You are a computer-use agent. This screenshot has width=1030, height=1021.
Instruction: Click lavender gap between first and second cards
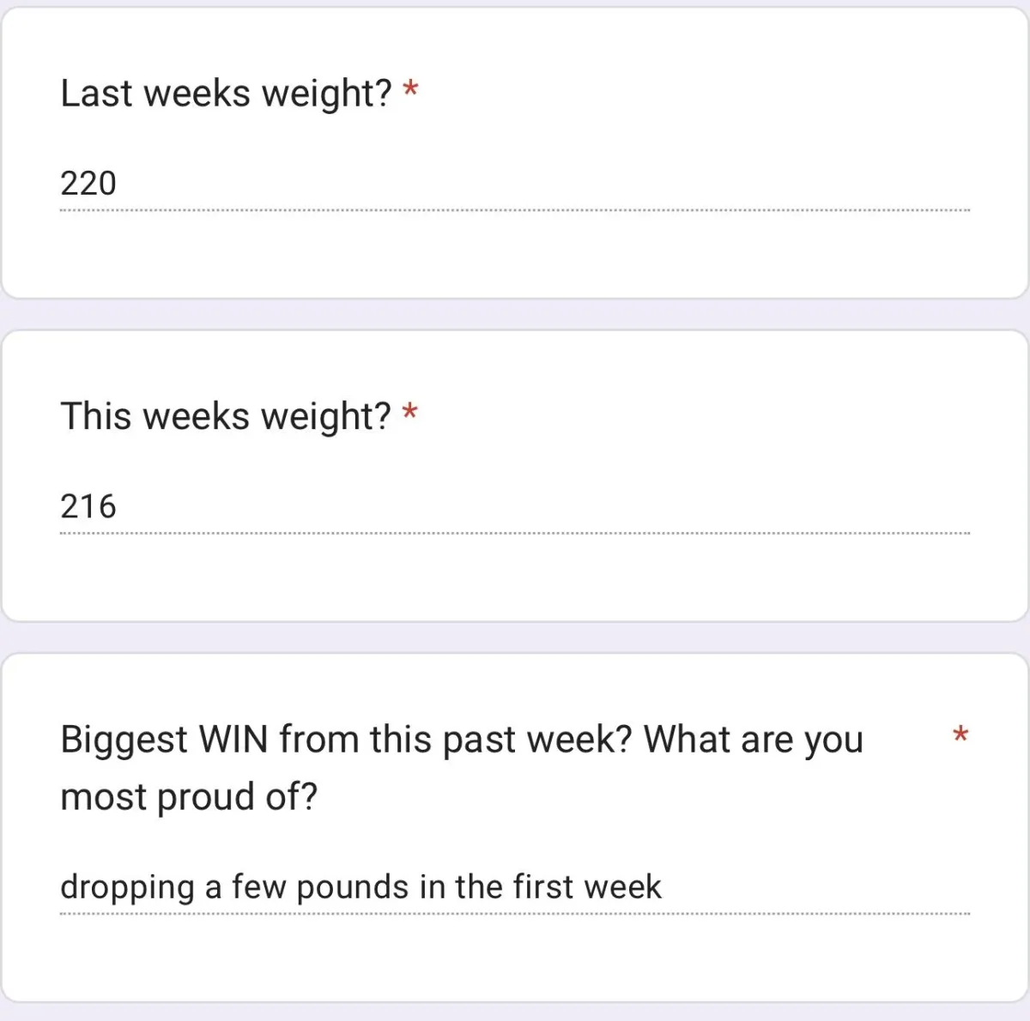[x=515, y=314]
